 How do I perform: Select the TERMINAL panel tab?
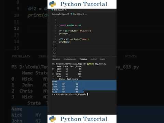(83, 59)
